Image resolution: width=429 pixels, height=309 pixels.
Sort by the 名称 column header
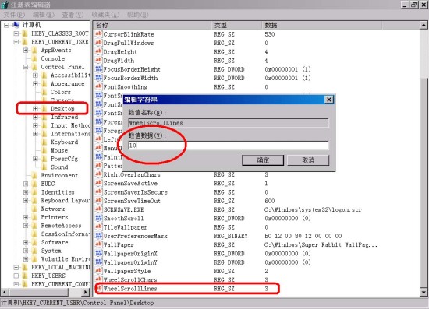(x=152, y=25)
